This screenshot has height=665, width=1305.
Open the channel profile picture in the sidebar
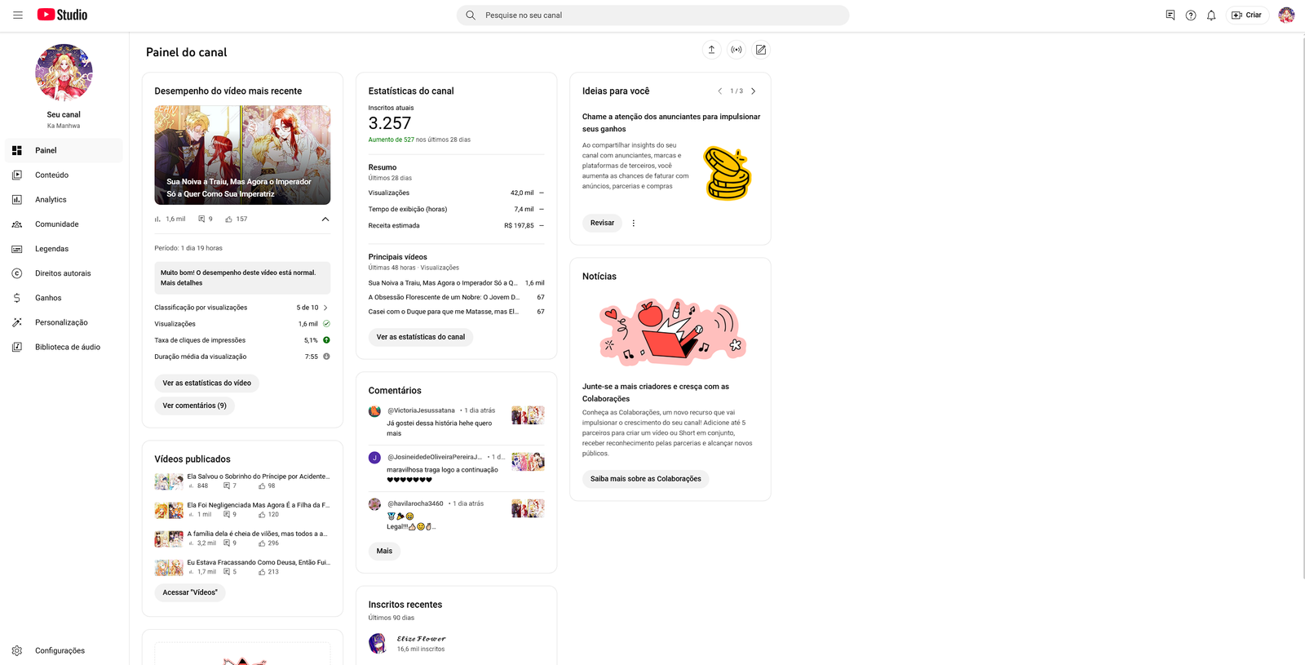(x=64, y=73)
